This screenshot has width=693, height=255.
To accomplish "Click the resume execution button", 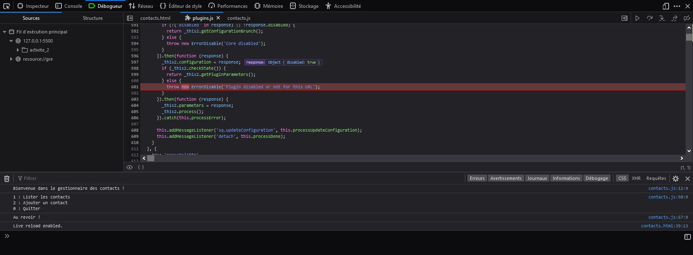I will coord(637,18).
